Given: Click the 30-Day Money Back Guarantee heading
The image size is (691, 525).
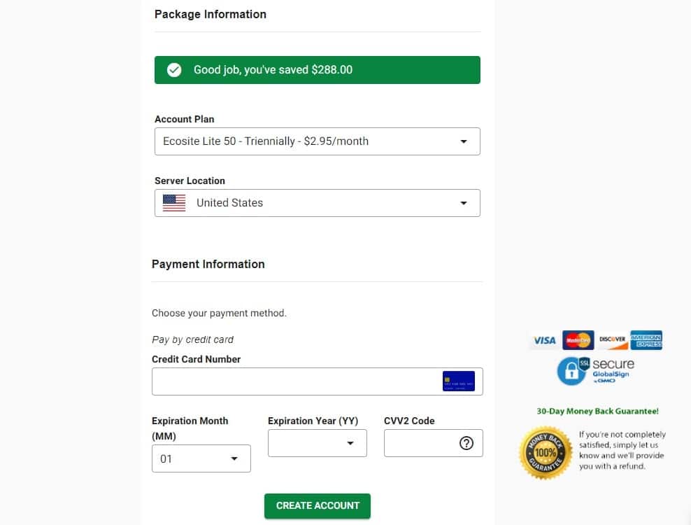Looking at the screenshot, I should pyautogui.click(x=597, y=411).
